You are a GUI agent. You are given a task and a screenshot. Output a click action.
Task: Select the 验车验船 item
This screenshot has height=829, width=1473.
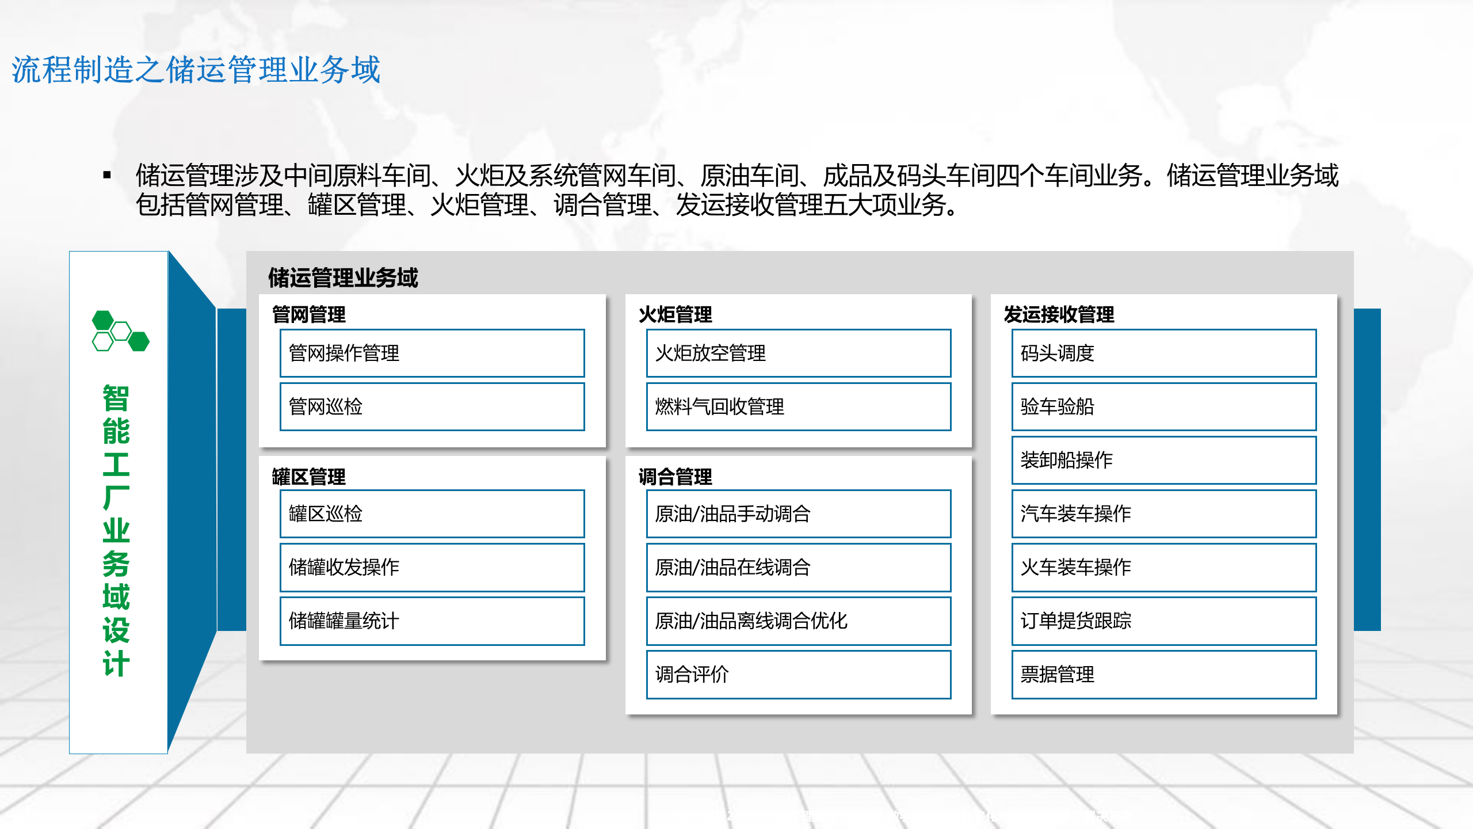[1163, 406]
